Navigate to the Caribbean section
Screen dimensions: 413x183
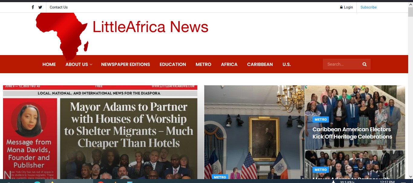(x=260, y=64)
